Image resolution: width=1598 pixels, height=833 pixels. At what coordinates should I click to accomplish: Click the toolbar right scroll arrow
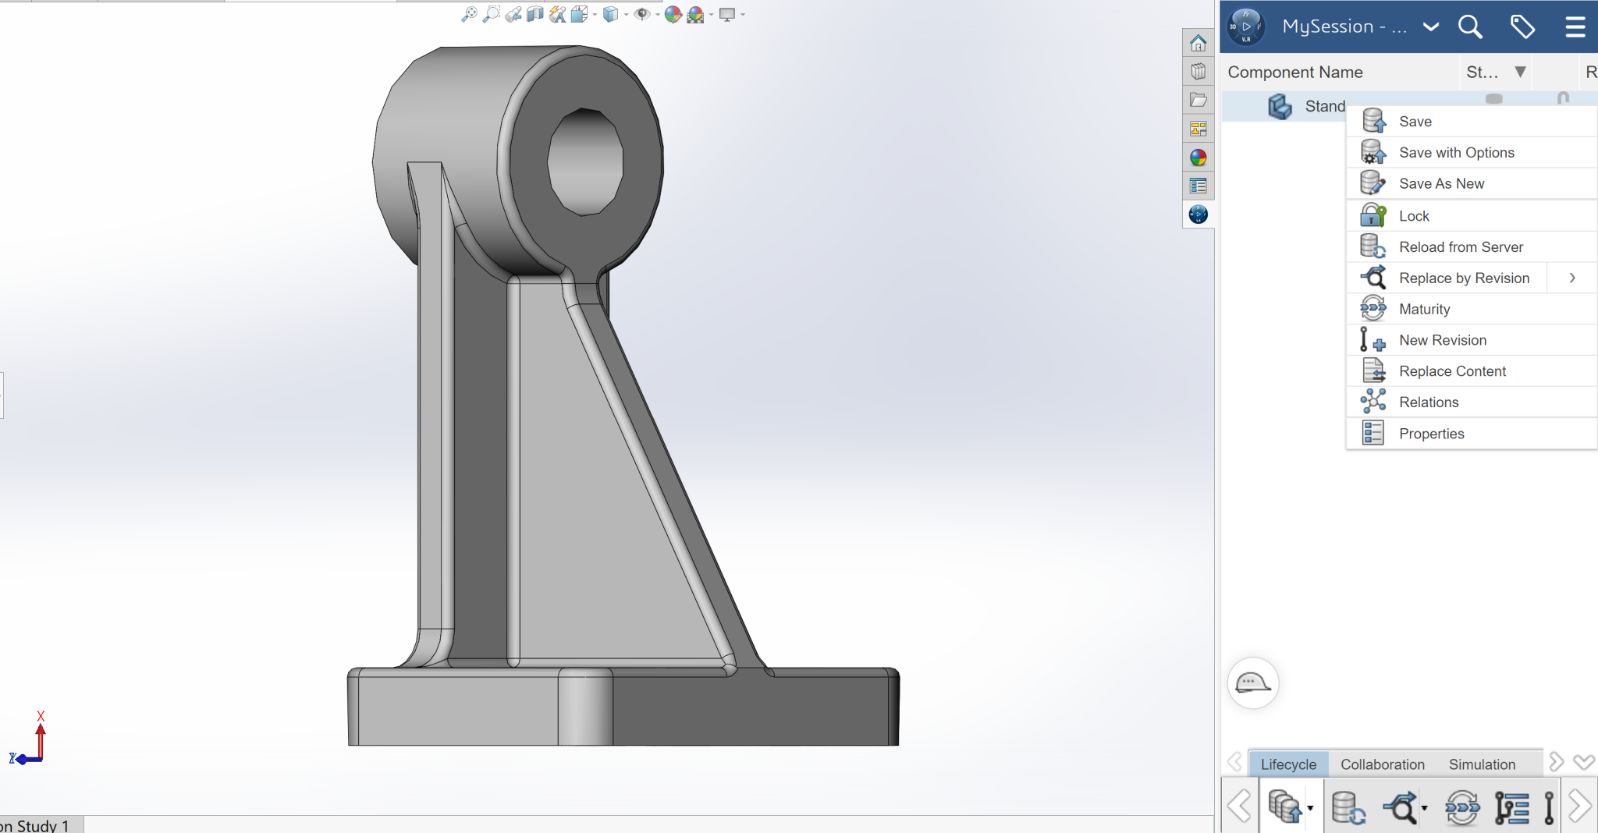1579,806
